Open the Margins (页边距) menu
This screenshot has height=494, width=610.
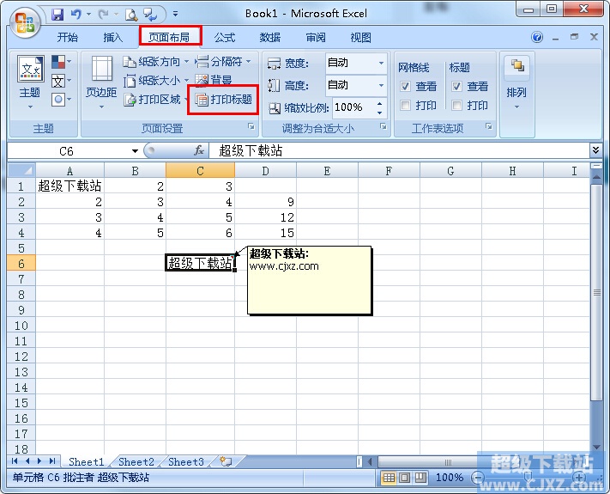(x=101, y=82)
